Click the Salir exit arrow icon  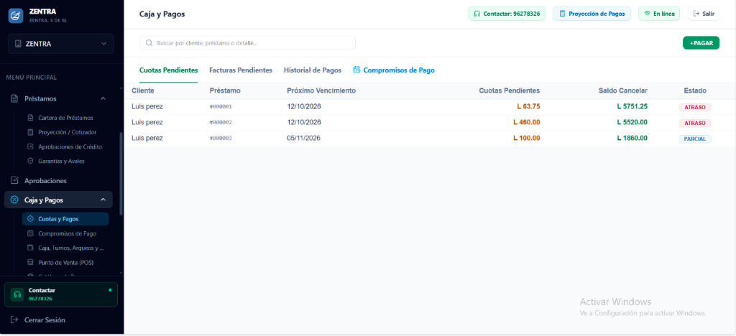pos(696,14)
